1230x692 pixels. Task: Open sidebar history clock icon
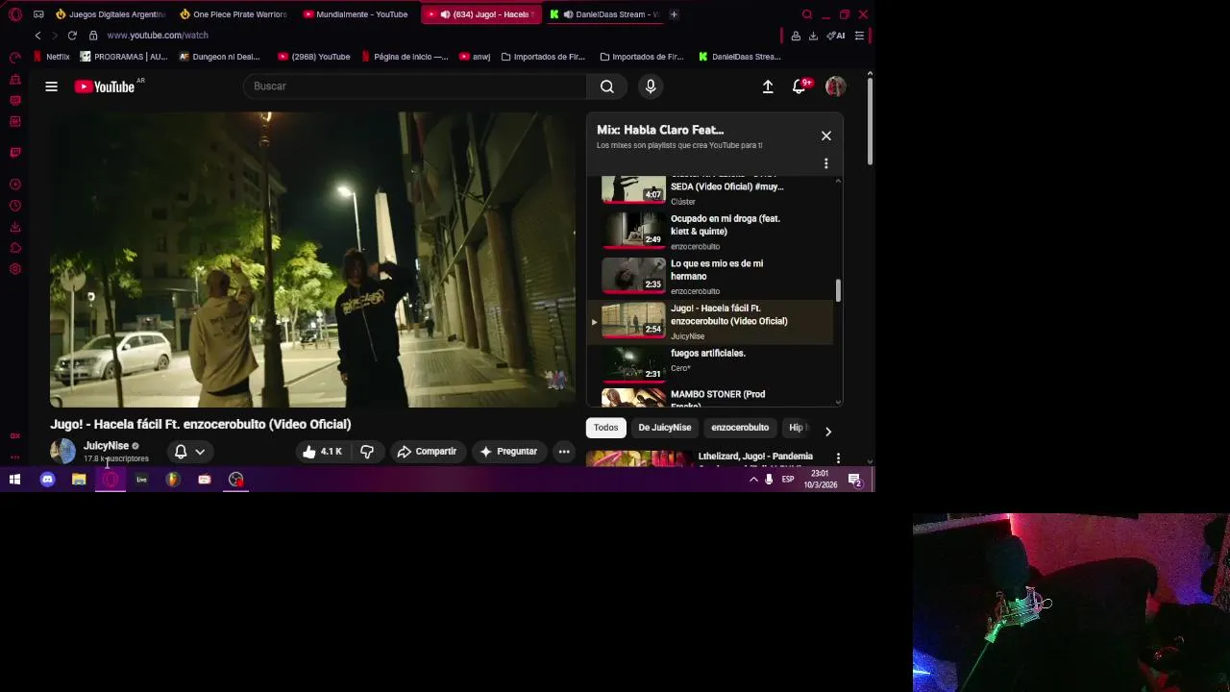[x=14, y=206]
